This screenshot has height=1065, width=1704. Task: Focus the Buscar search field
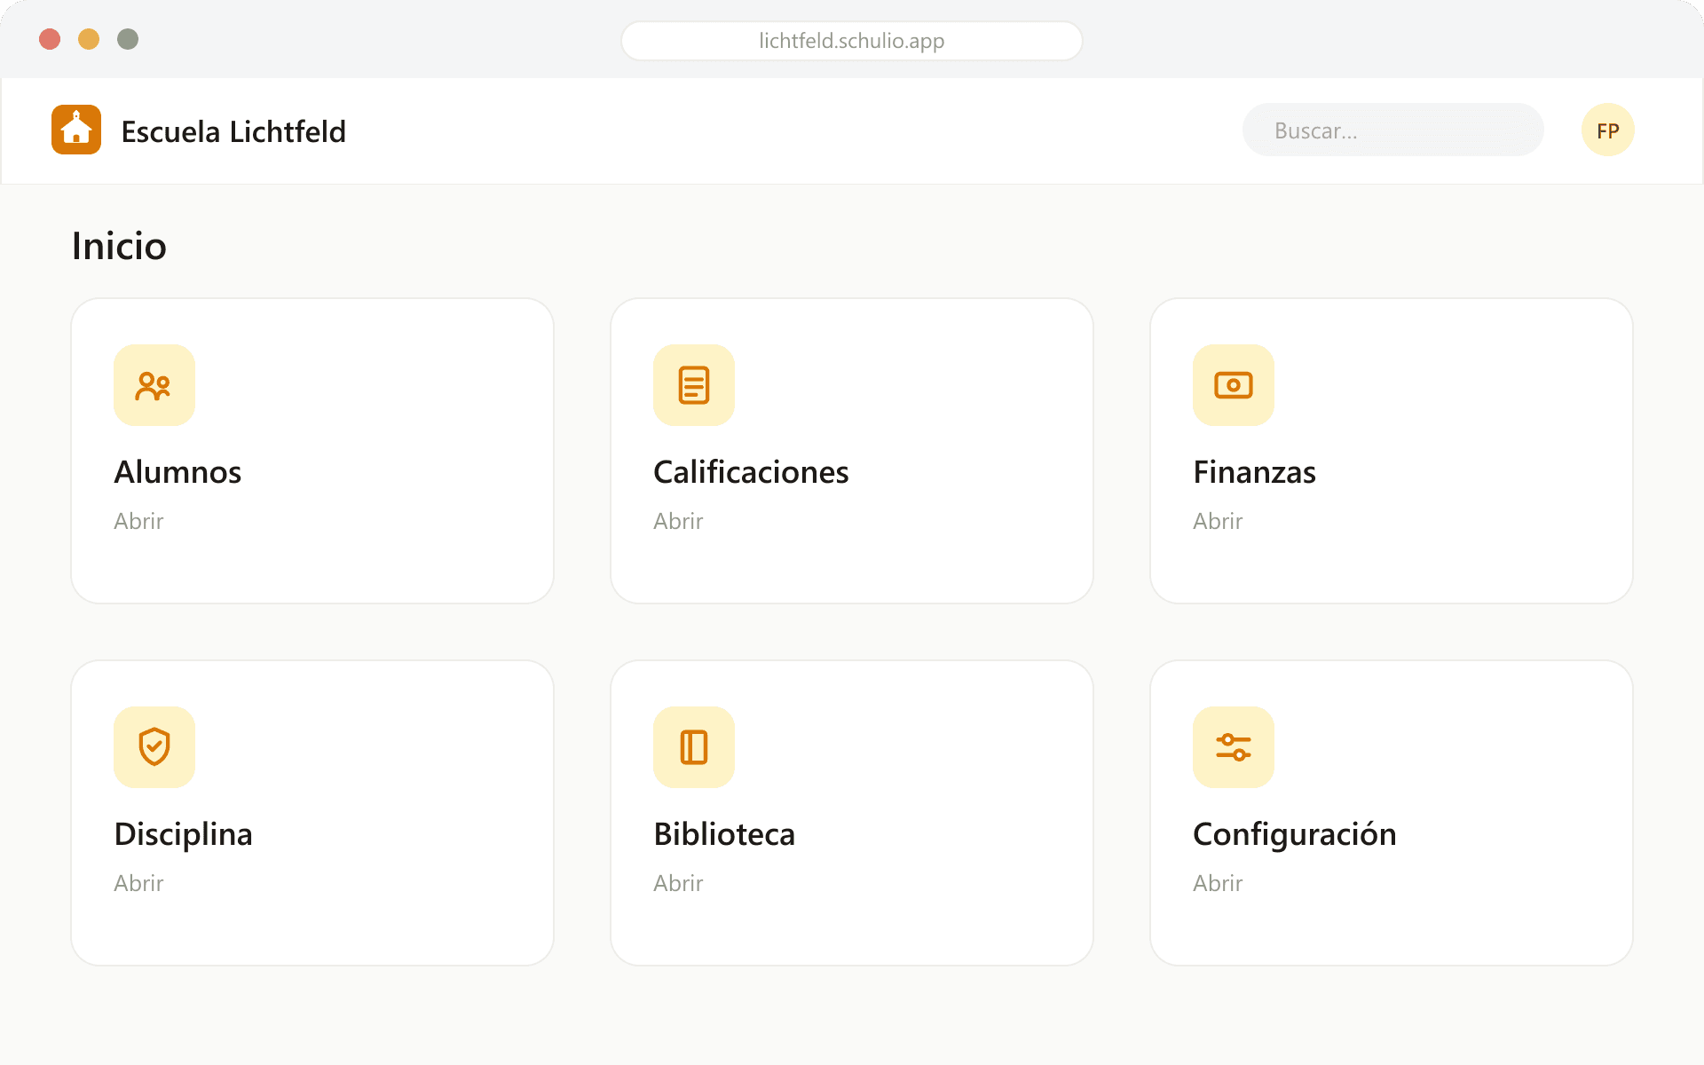(1393, 130)
